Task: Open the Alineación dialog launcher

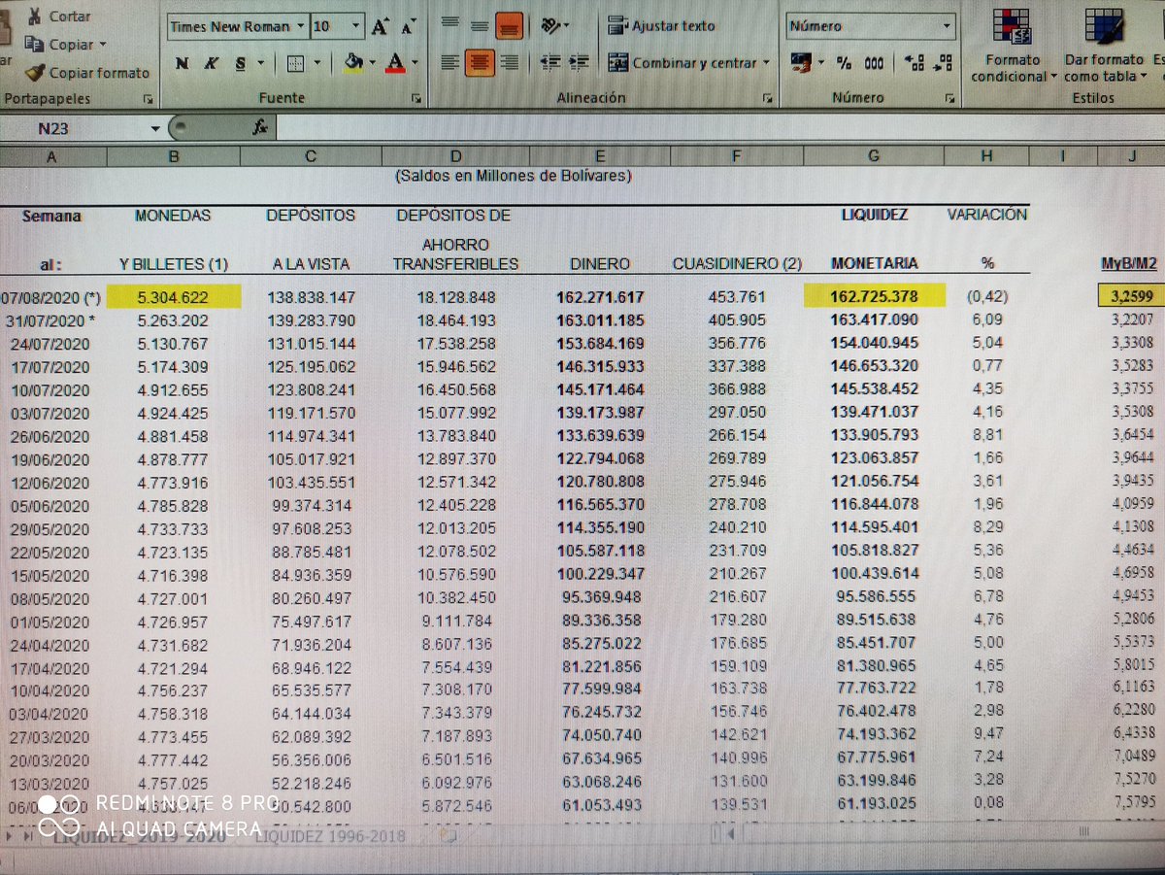Action: (x=767, y=98)
